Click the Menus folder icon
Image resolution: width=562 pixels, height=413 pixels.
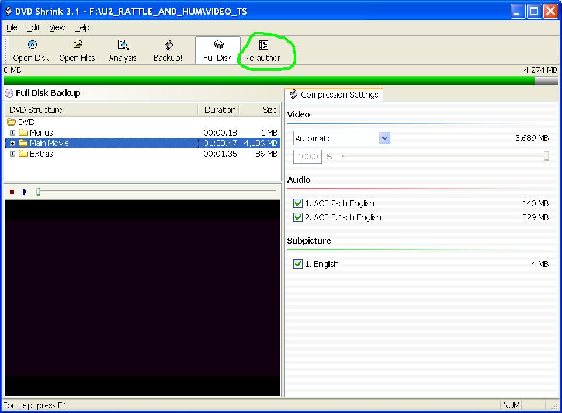pos(23,133)
